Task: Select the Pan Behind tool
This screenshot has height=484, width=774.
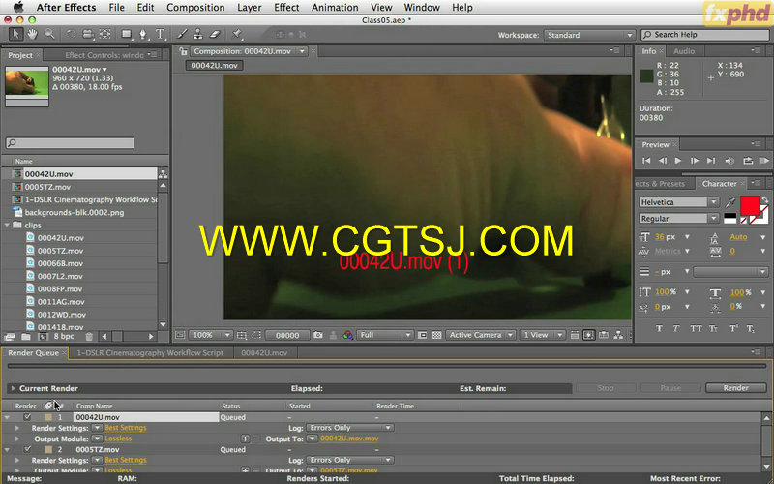Action: click(105, 34)
